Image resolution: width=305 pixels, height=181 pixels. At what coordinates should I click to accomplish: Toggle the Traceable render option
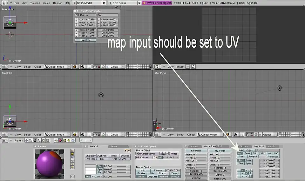163,177
